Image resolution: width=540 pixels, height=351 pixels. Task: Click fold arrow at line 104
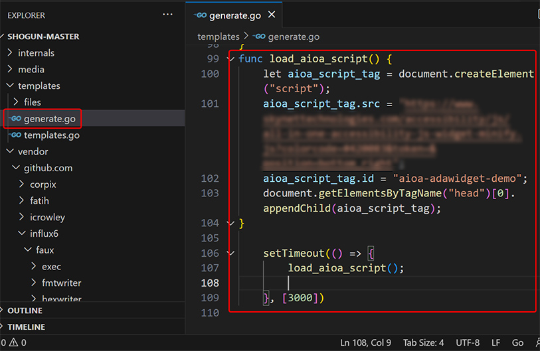click(230, 224)
